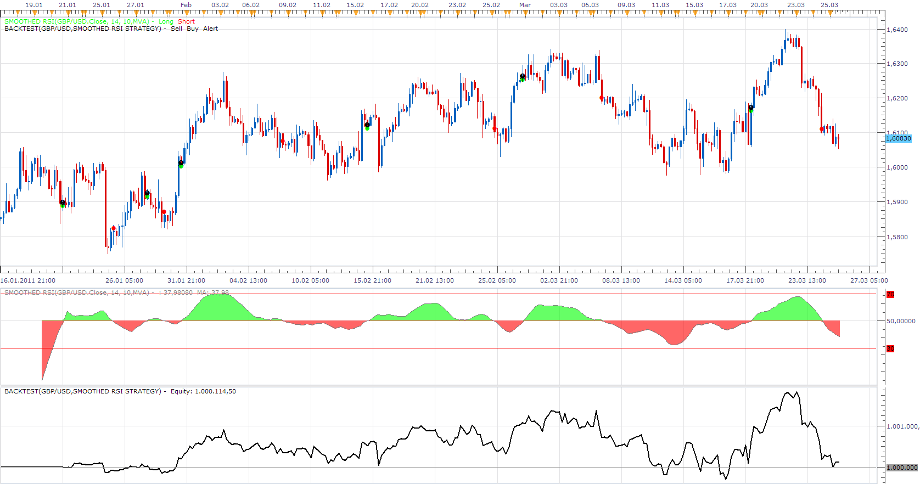This screenshot has height=484, width=920.
Task: Click the 1,6000 price axis label
Action: pos(897,167)
